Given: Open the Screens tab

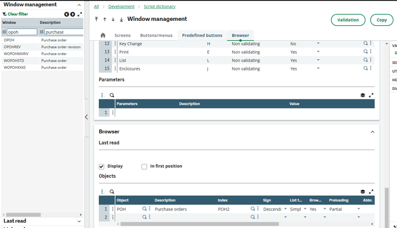Looking at the screenshot, I should tap(123, 35).
